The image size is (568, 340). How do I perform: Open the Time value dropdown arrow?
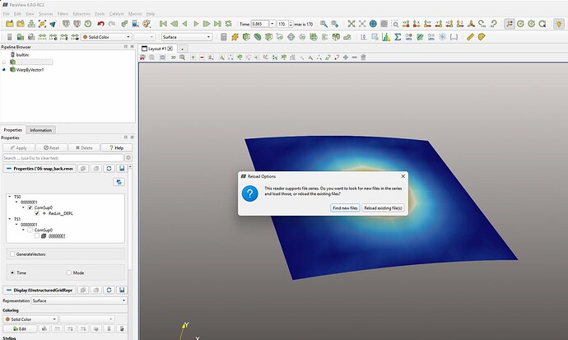(272, 24)
